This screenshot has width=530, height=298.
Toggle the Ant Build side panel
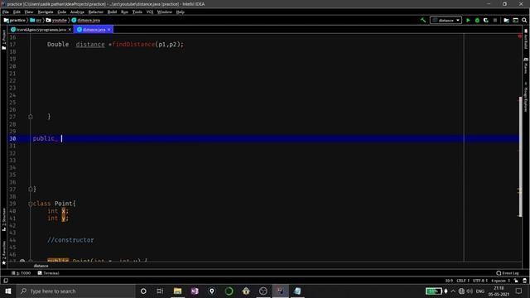526,39
